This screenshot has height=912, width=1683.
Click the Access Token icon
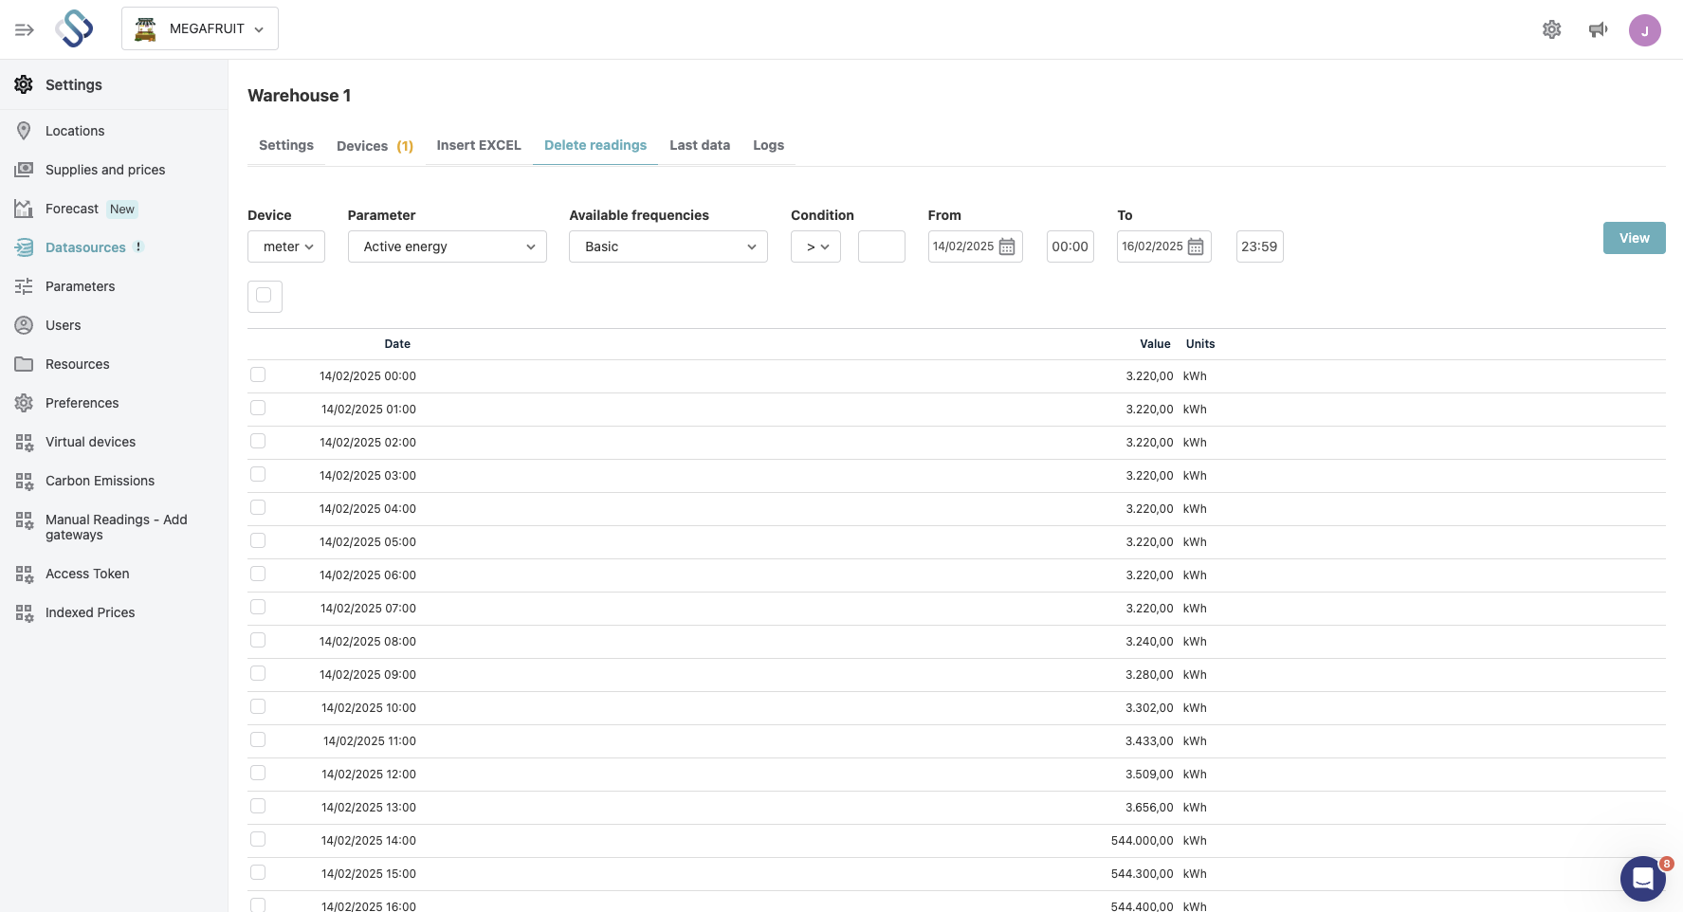[24, 574]
